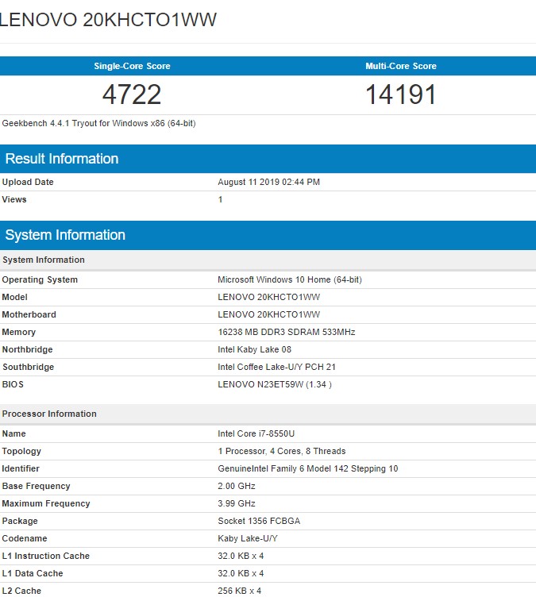Select the Geekbench 4.4.1 Tryout version line
The width and height of the screenshot is (536, 597).
click(x=98, y=123)
